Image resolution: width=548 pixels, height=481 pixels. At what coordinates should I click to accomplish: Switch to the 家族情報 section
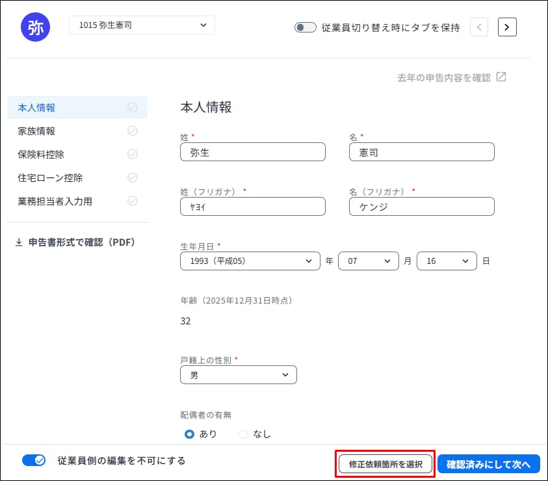[37, 131]
